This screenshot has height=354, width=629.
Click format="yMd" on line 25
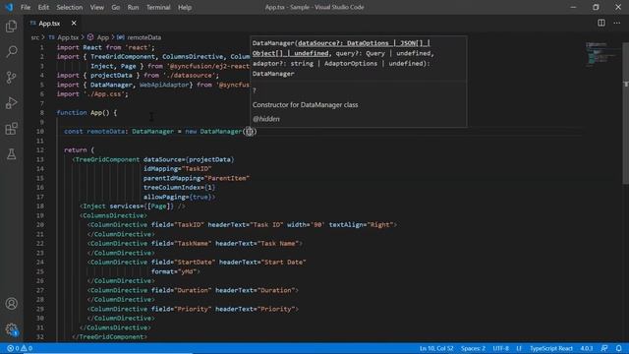pyautogui.click(x=174, y=271)
